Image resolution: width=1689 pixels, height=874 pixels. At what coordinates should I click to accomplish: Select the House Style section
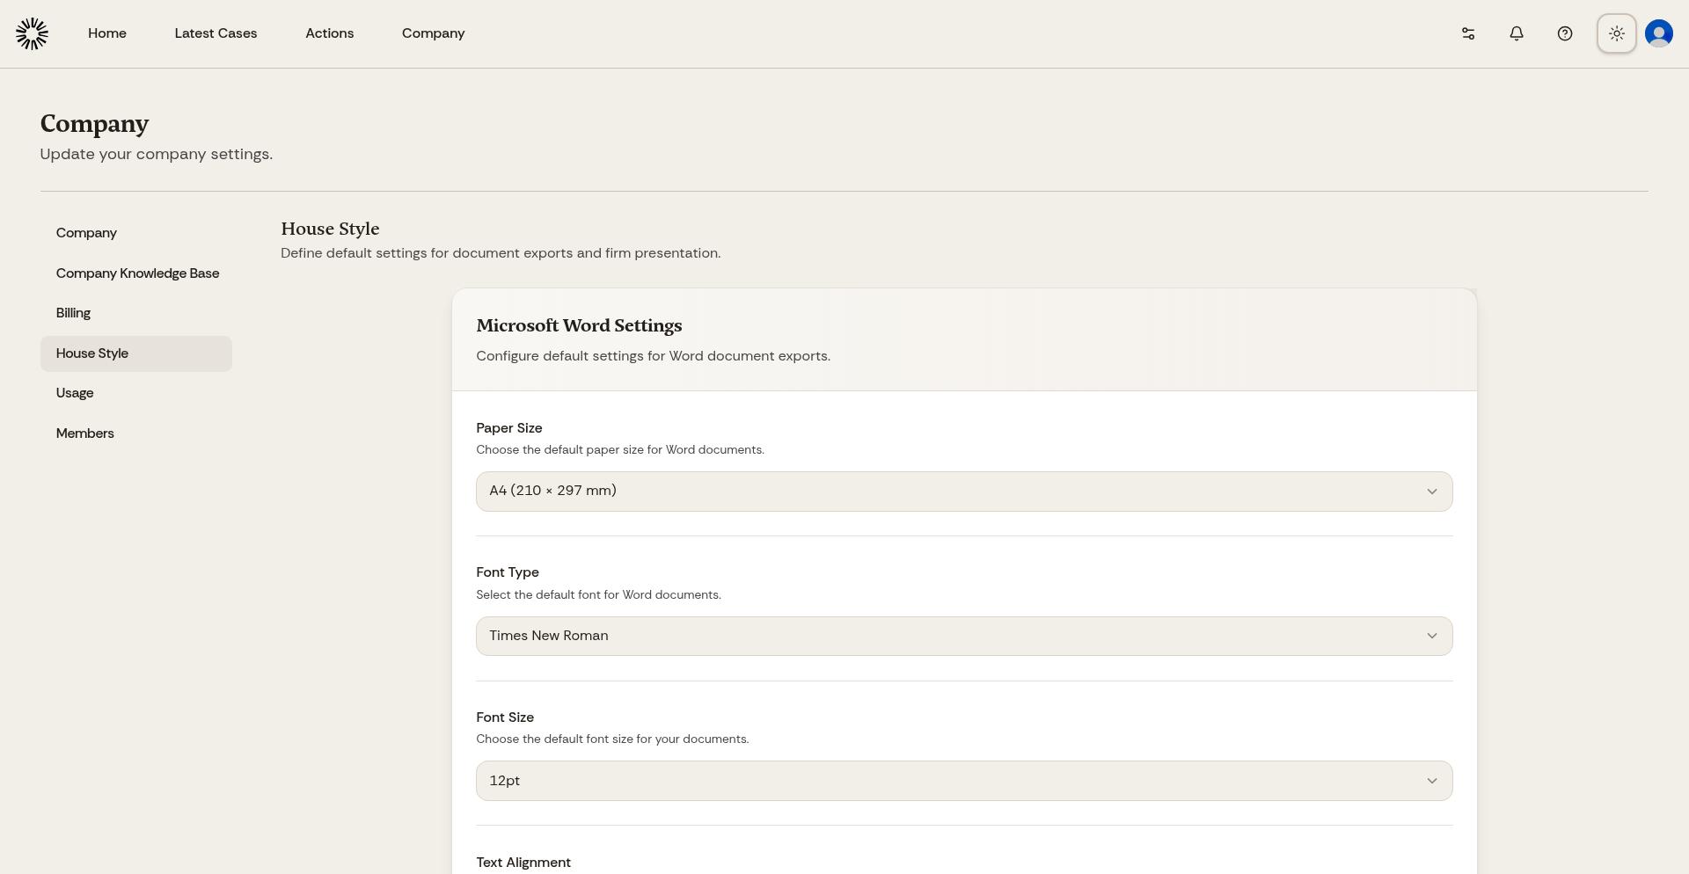point(91,353)
